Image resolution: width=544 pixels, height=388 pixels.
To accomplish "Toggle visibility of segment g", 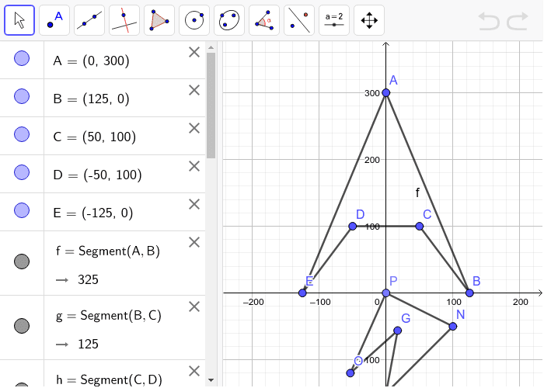I will tap(22, 326).
